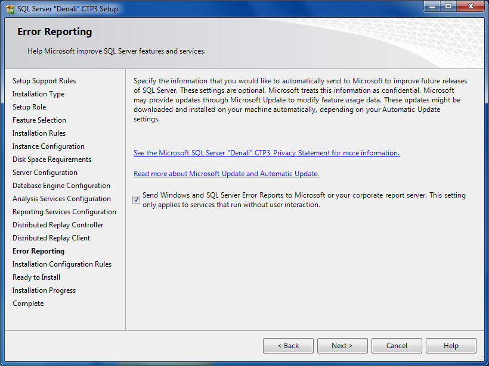Close the setup window
This screenshot has height=366, width=489.
coord(471,7)
